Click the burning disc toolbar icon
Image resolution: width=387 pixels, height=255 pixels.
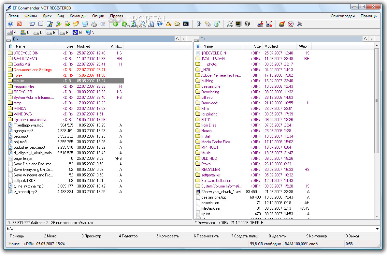(282, 24)
